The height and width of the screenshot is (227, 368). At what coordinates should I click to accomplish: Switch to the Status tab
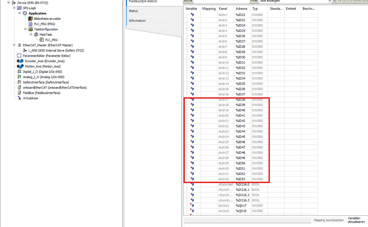coord(133,11)
